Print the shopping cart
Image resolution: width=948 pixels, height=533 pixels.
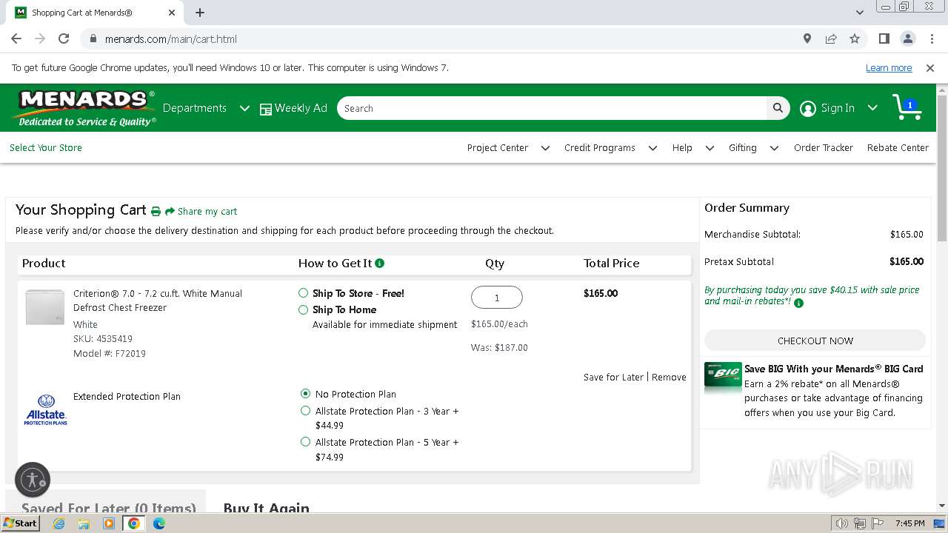pyautogui.click(x=156, y=212)
